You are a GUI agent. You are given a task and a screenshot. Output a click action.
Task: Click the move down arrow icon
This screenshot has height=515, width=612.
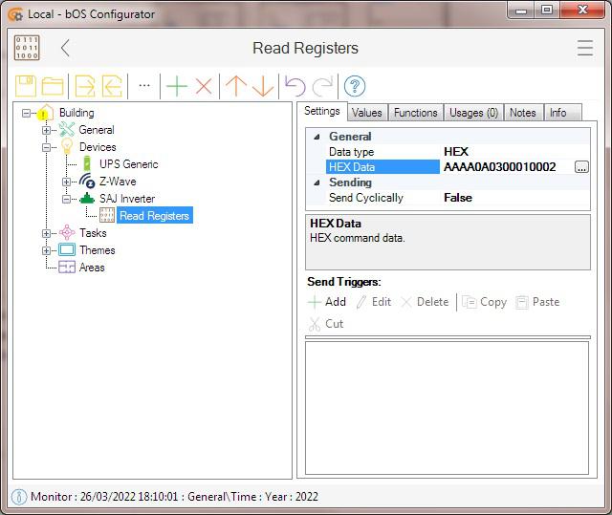[262, 86]
